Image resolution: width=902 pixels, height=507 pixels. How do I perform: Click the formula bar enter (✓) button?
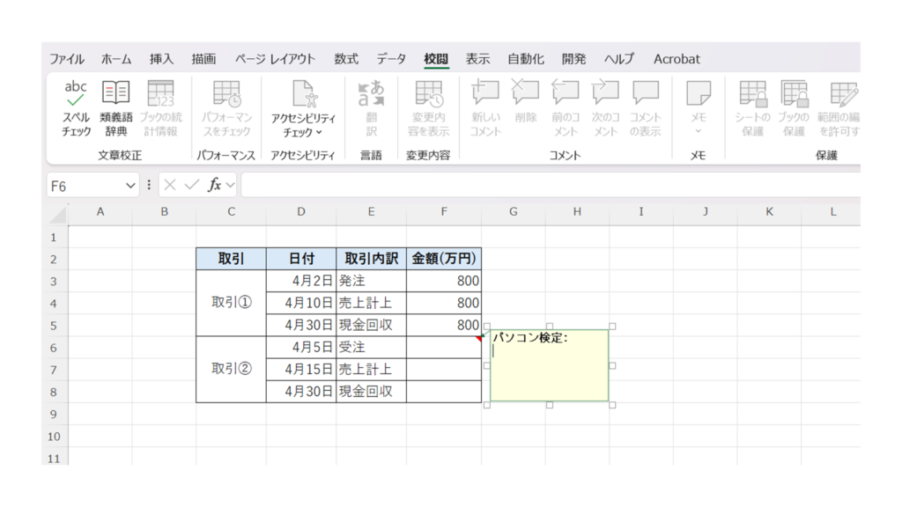[x=191, y=186]
